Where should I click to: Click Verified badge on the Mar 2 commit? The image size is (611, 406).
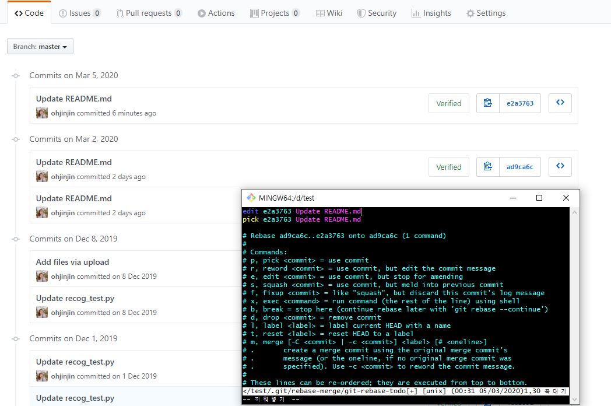coord(449,166)
